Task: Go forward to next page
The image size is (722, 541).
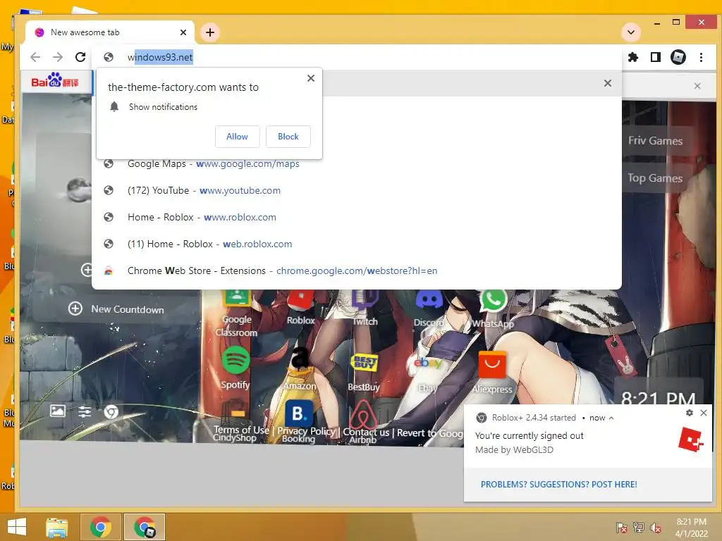Action: (x=58, y=57)
